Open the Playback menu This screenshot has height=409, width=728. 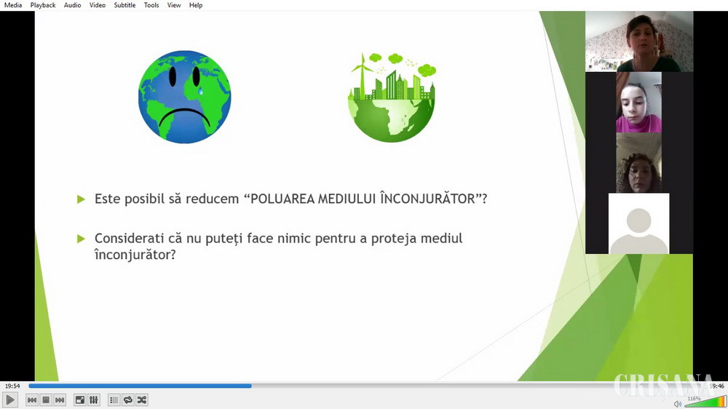[x=43, y=5]
